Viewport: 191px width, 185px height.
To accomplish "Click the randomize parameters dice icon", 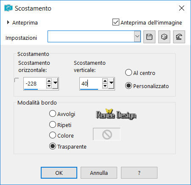I will pos(164,37).
